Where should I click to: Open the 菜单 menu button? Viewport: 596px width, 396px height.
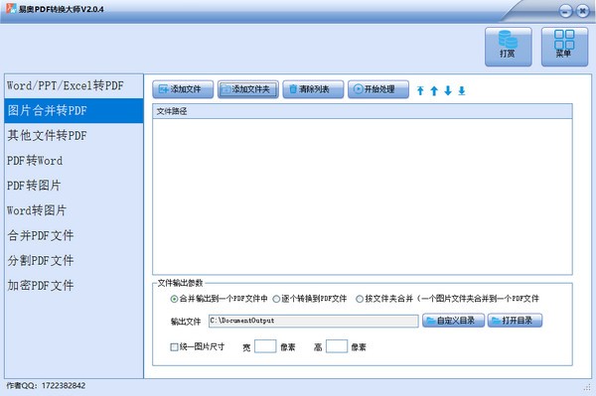pyautogui.click(x=564, y=47)
